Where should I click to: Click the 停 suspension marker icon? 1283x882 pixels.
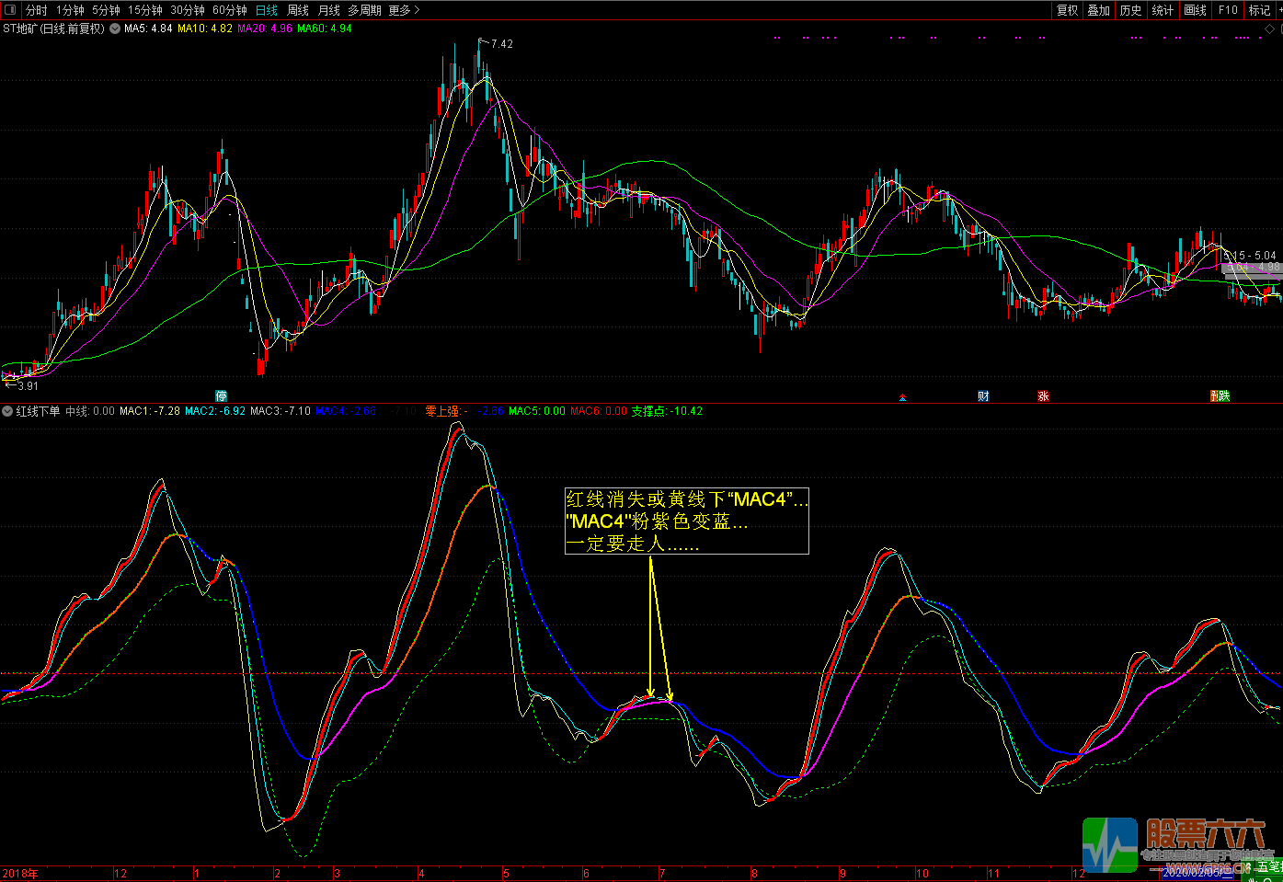pyautogui.click(x=221, y=396)
